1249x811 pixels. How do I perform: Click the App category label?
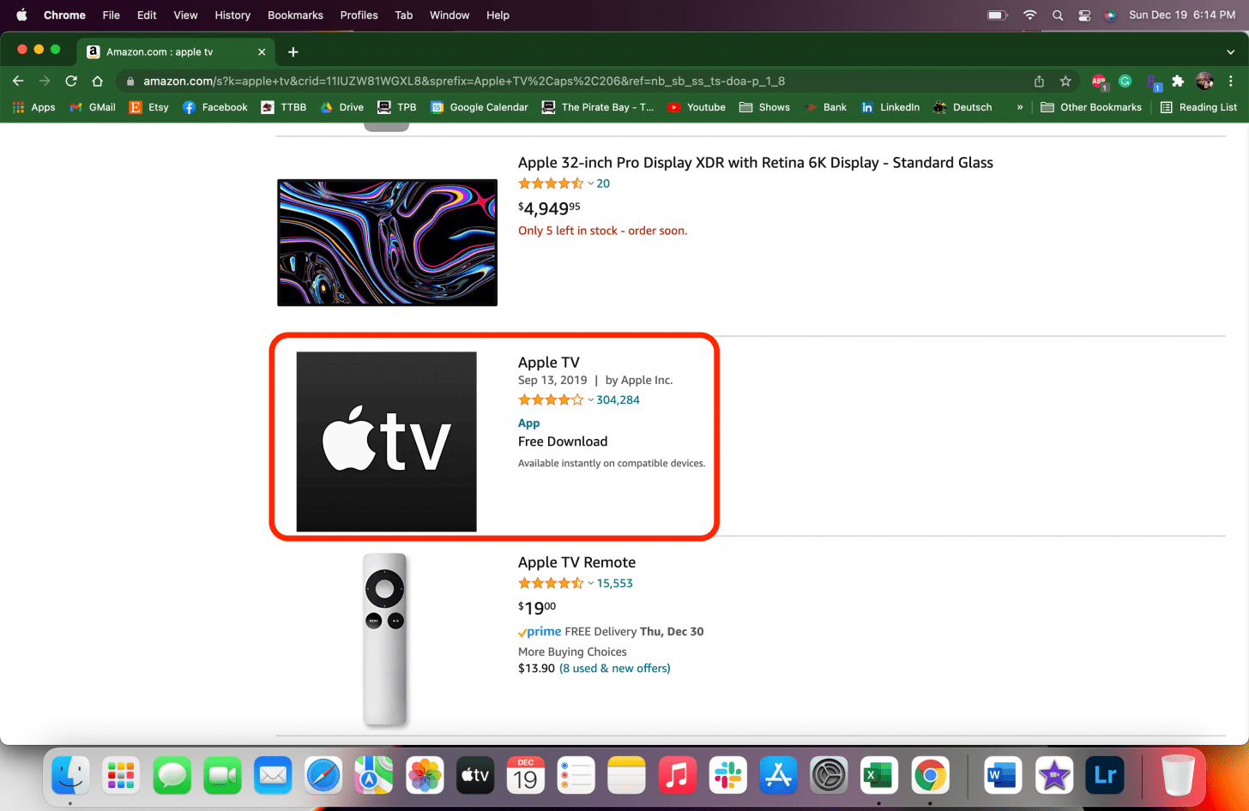(x=529, y=424)
